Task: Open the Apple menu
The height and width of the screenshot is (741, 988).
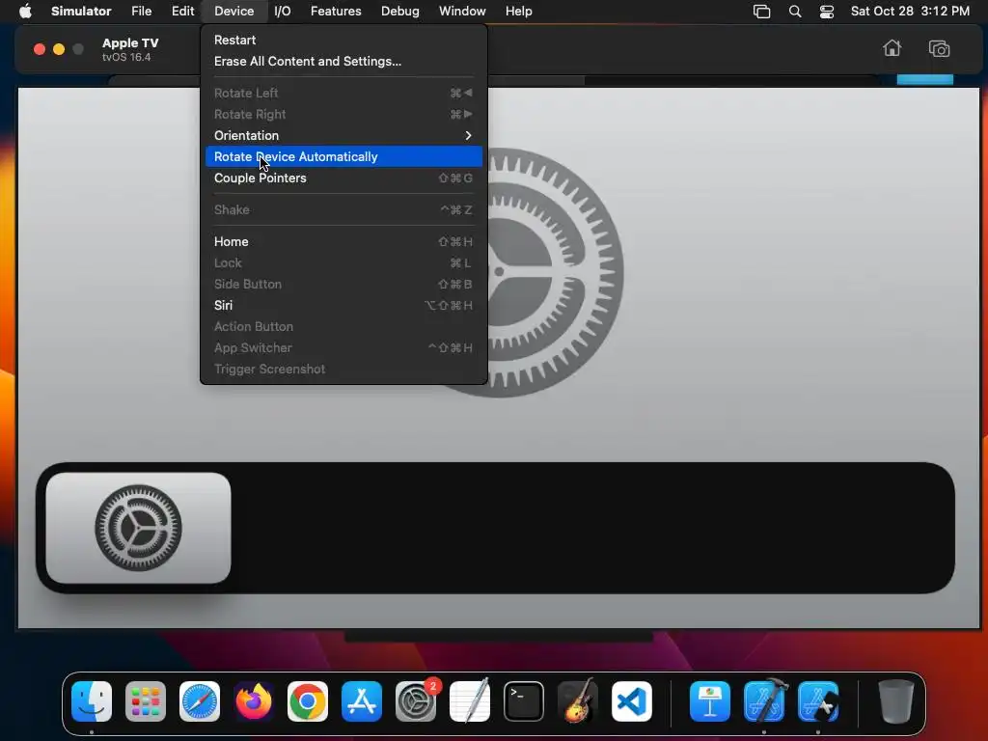Action: click(x=25, y=11)
